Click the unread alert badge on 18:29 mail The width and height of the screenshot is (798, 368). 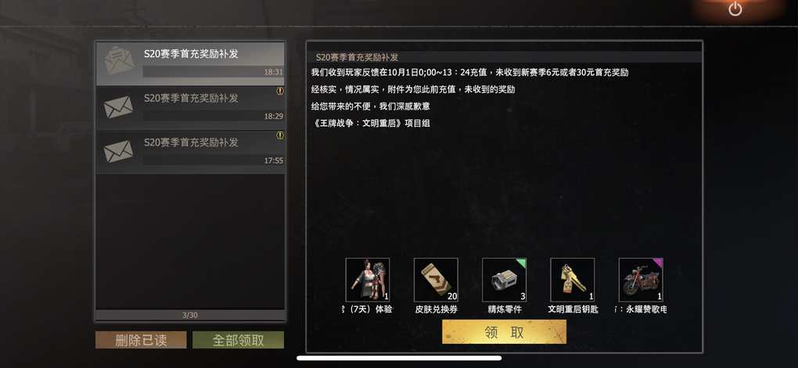coord(280,91)
